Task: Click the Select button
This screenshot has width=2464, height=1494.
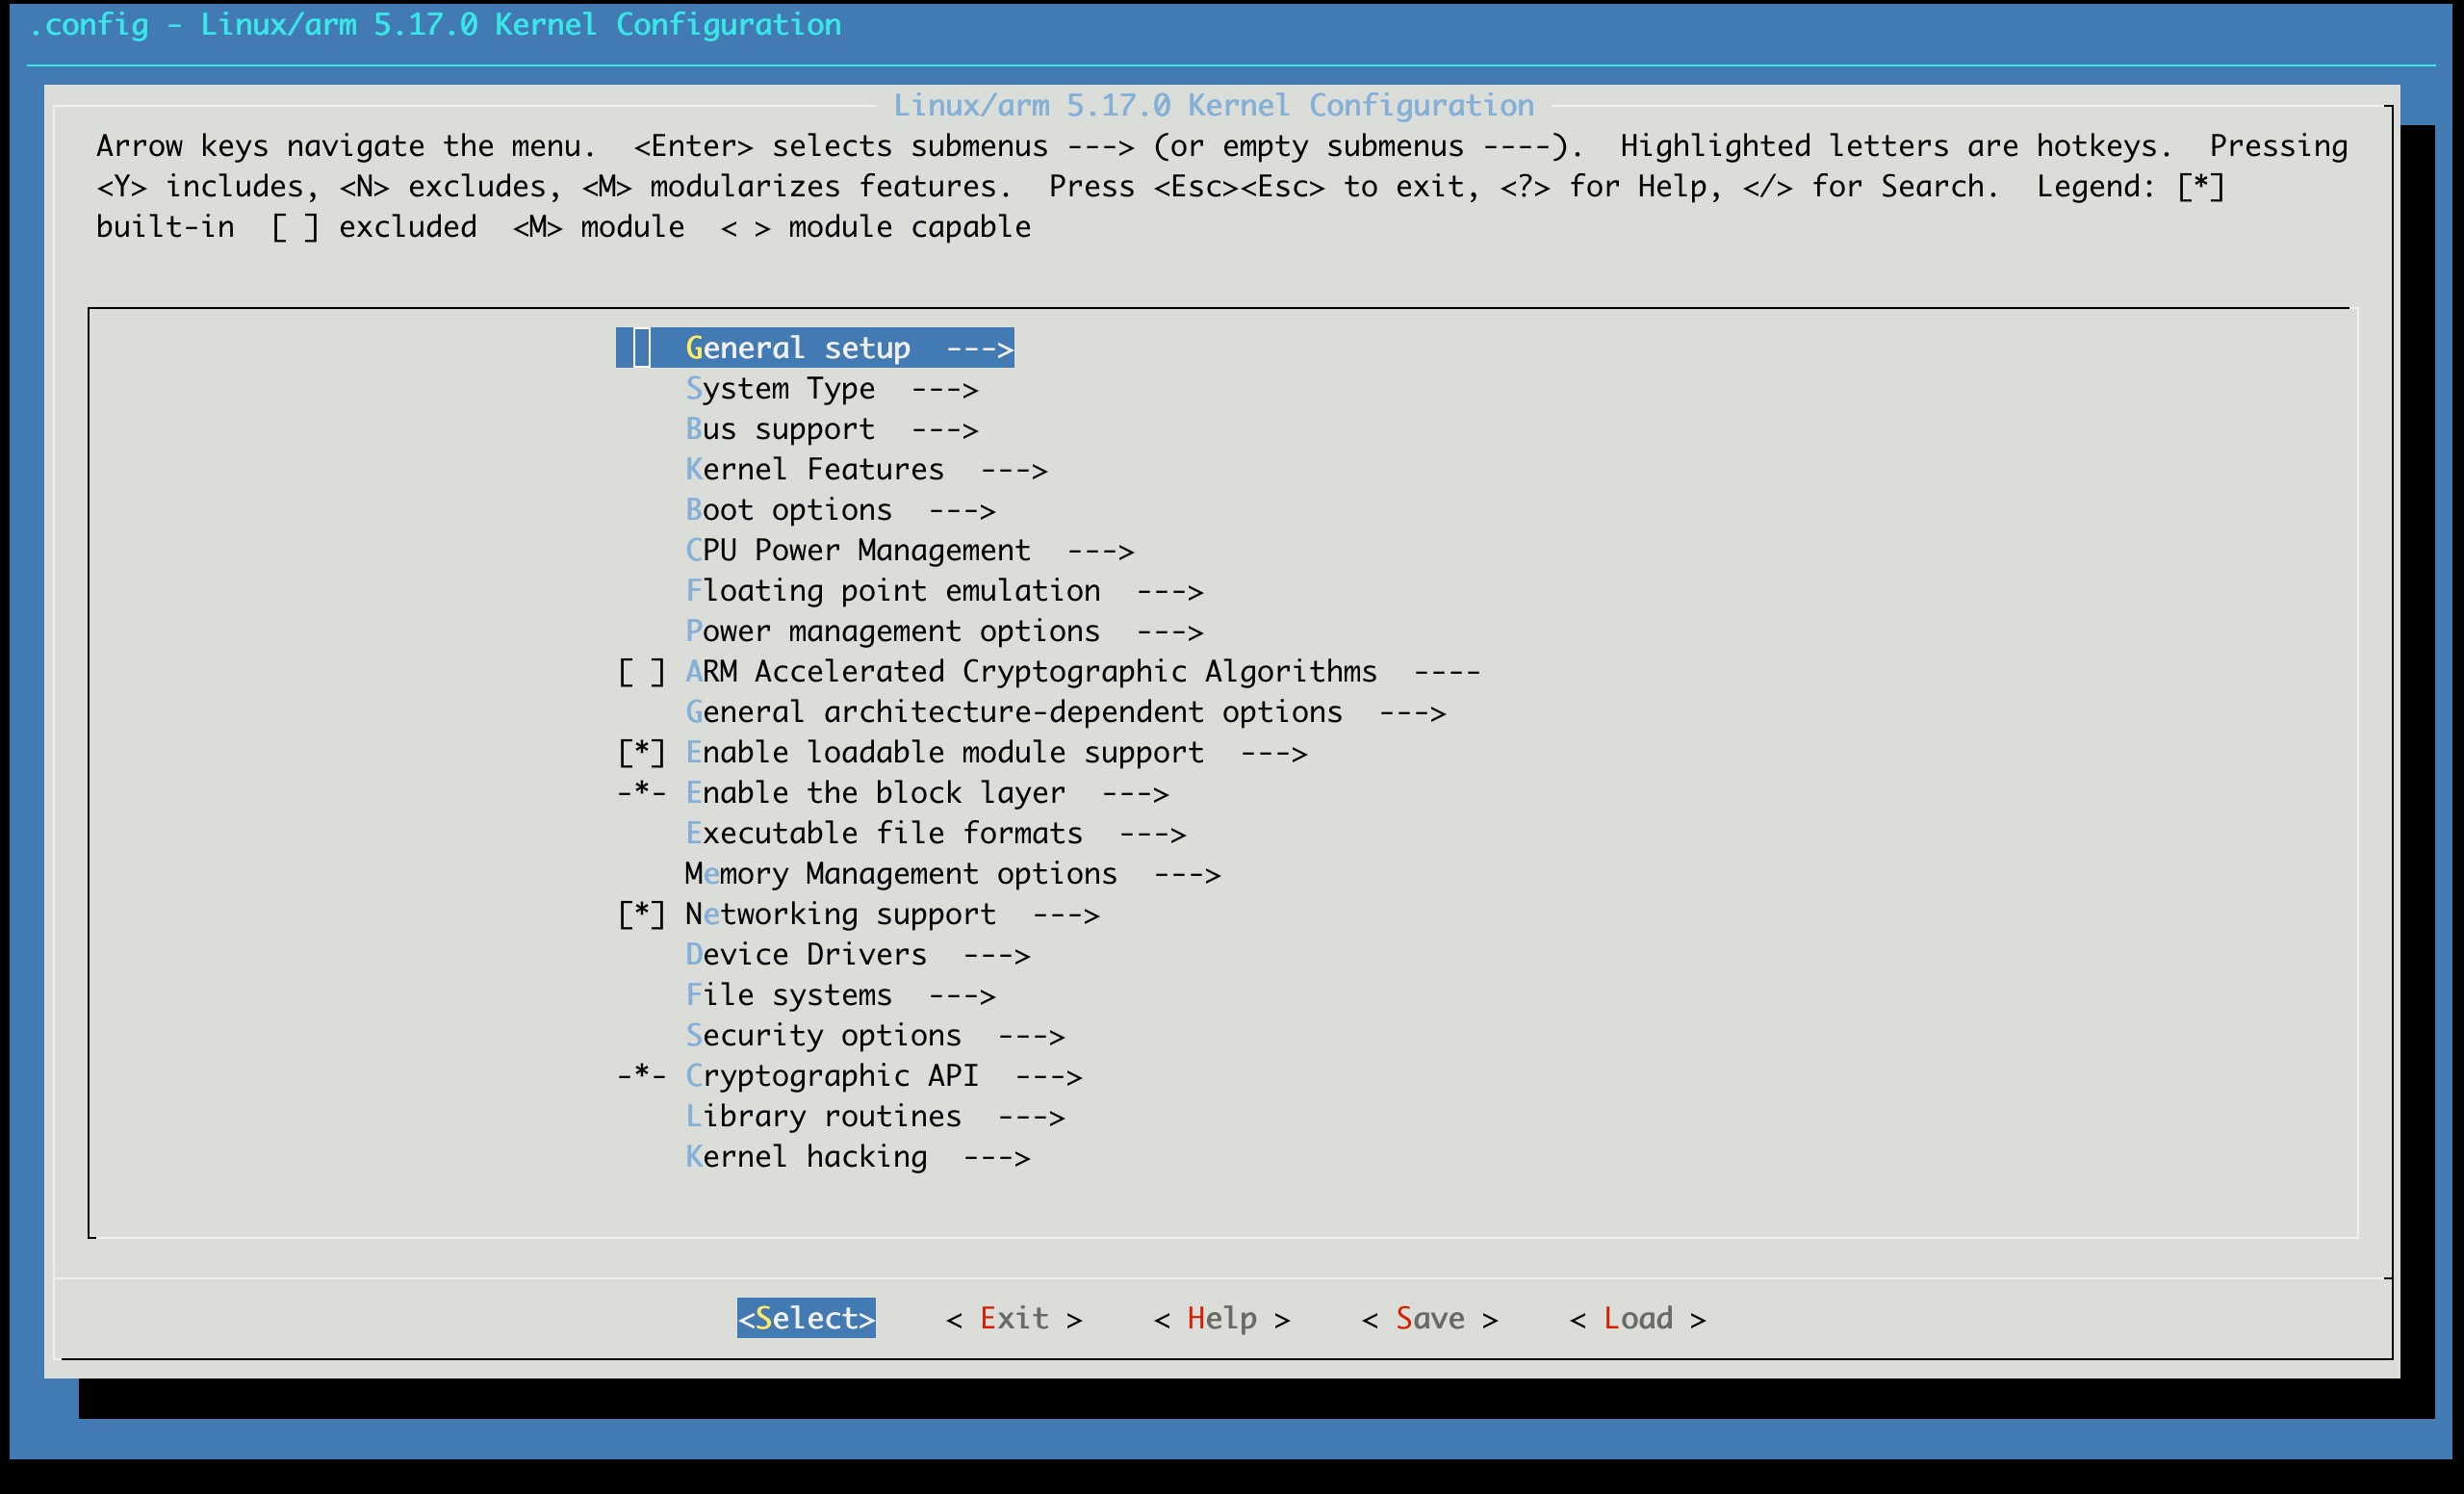Action: point(806,1318)
